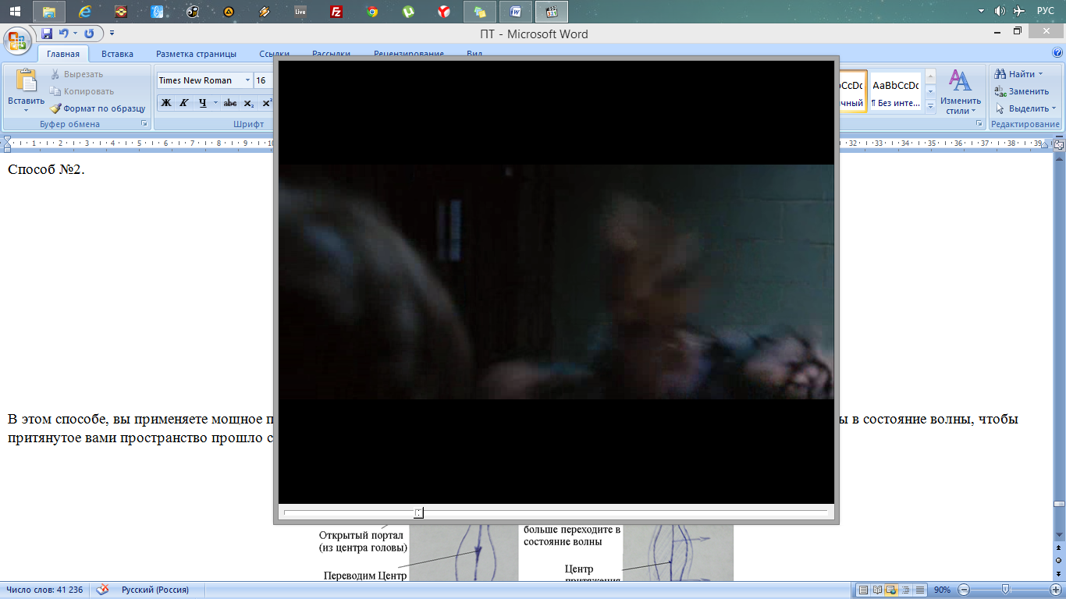
Task: Click language indicator Русский (Россия)
Action: point(155,590)
